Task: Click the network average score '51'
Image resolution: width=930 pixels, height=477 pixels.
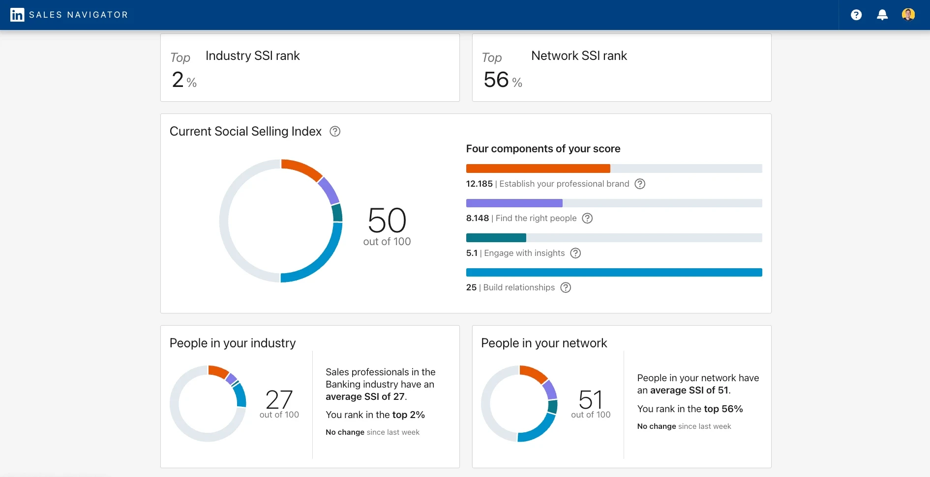Action: click(591, 399)
